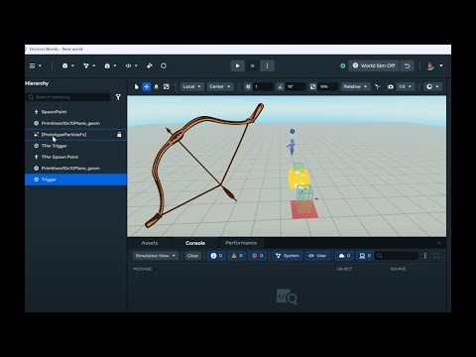The image size is (476, 357).
Task: Select the yellow cube object in viewport
Action: coord(298,178)
